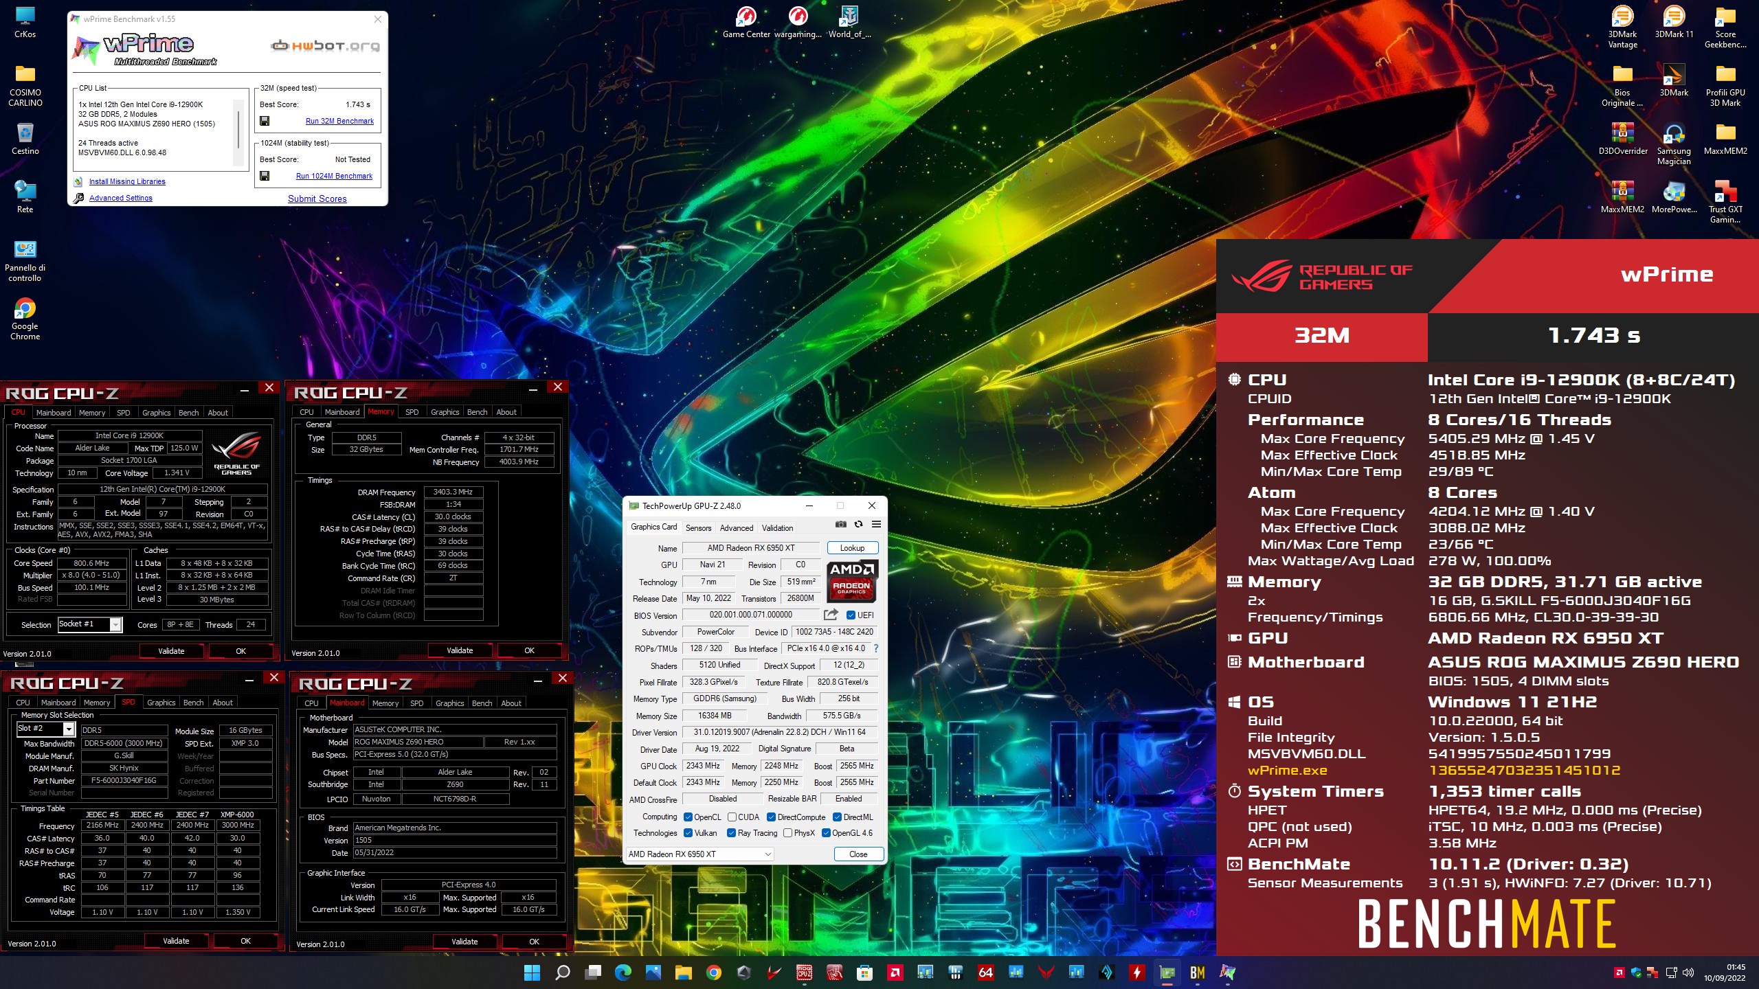Switch to the Validation tab in GPU-Z
Viewport: 1759px width, 989px height.
point(777,528)
